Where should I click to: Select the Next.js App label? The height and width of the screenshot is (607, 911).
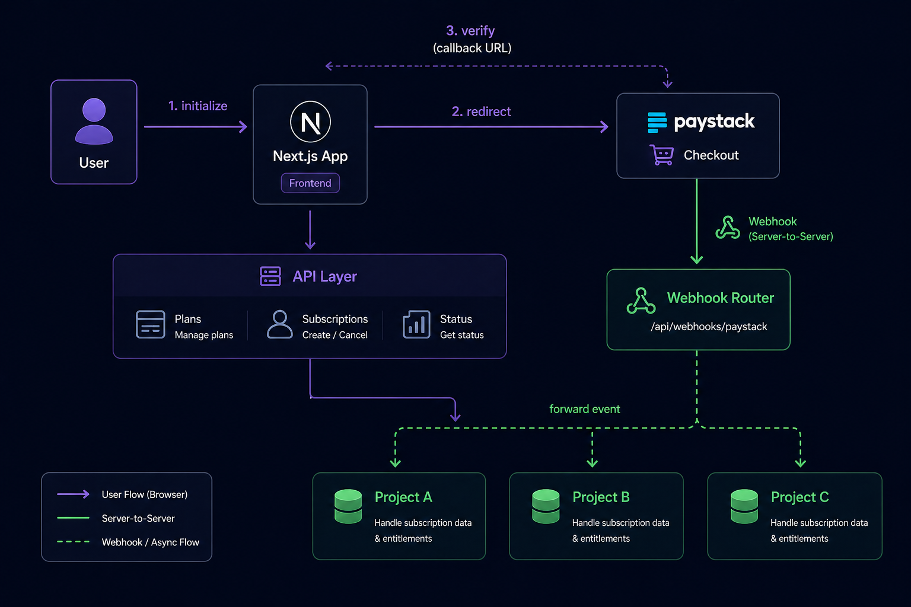pos(310,156)
